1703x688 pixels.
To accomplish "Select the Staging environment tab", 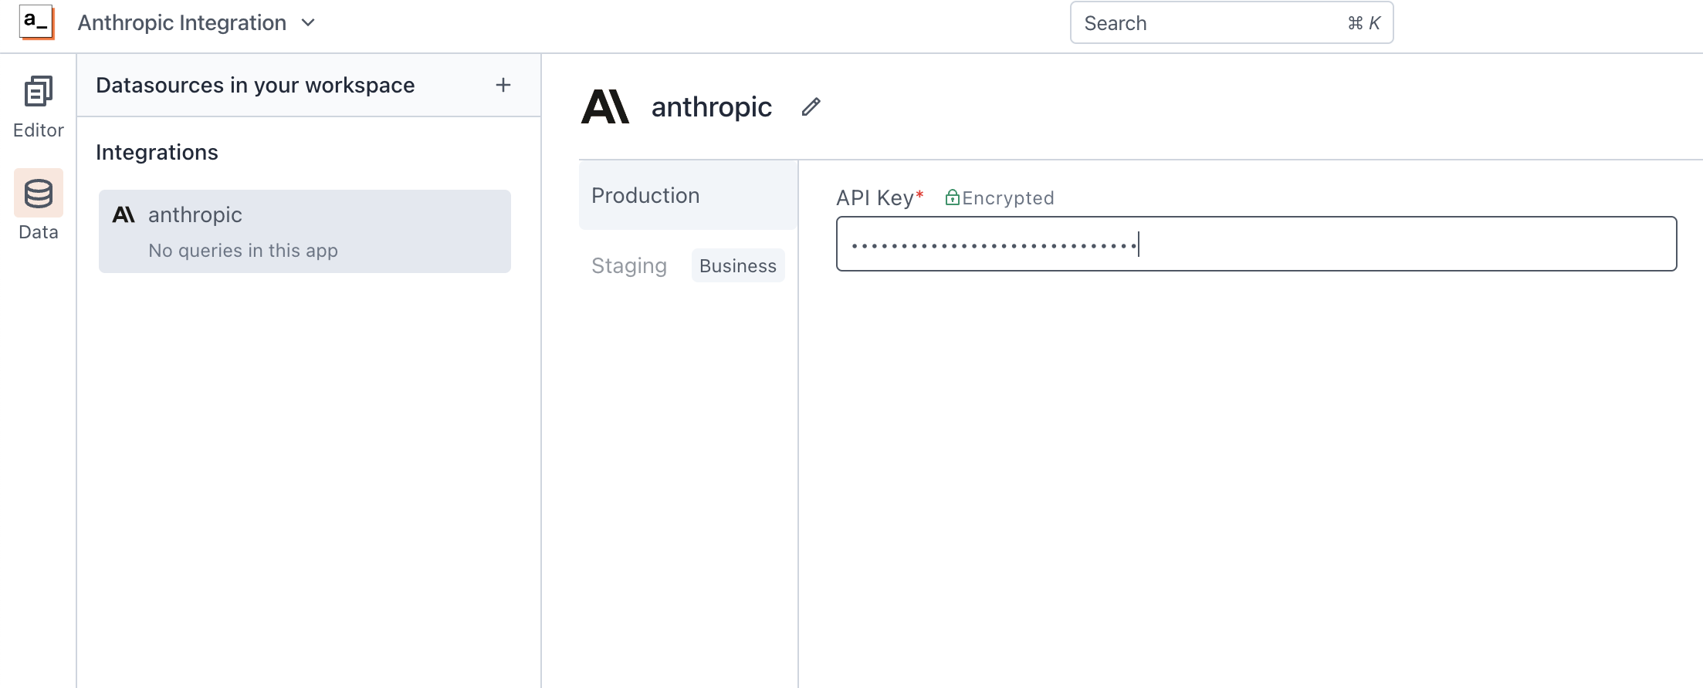I will pyautogui.click(x=628, y=265).
